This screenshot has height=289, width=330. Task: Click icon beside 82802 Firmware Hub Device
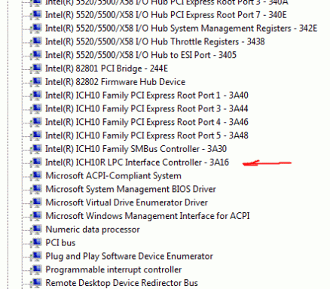tap(36, 82)
